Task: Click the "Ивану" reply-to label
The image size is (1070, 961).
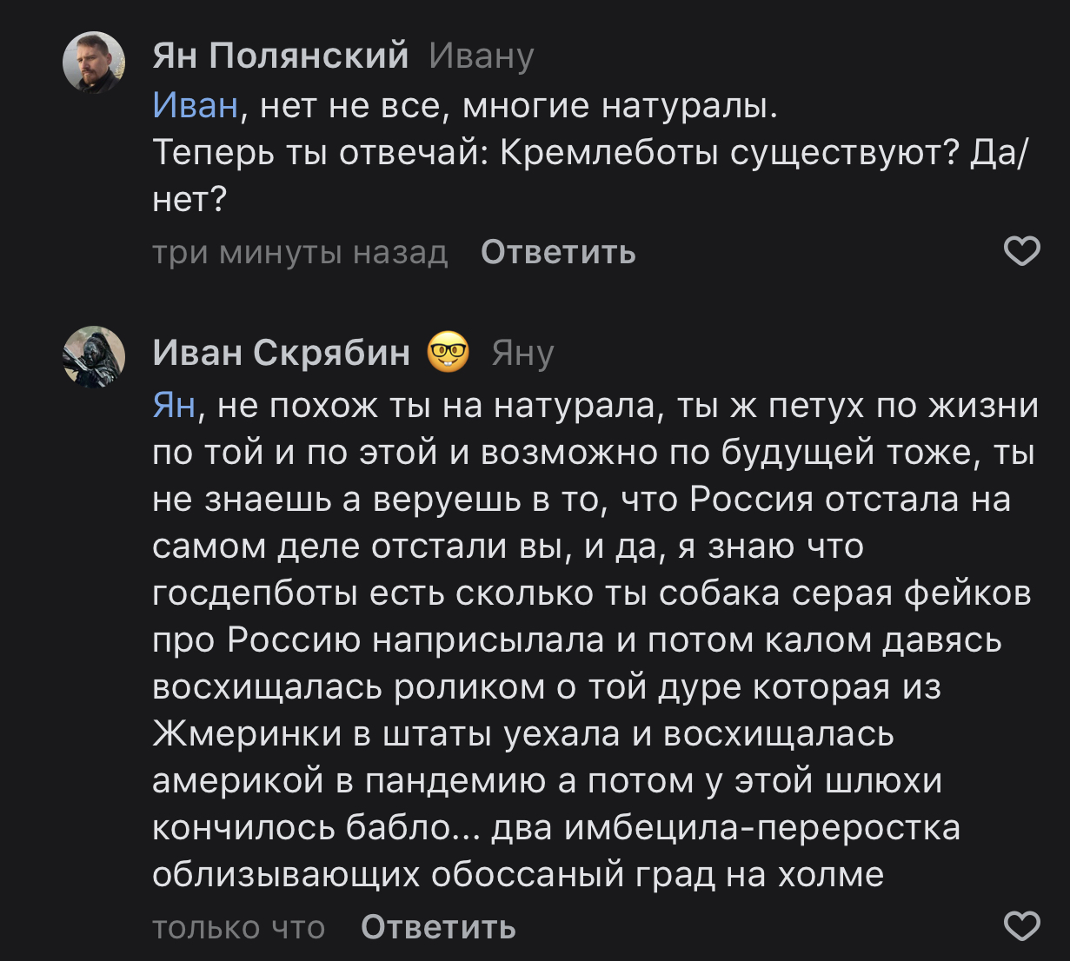Action: (482, 56)
